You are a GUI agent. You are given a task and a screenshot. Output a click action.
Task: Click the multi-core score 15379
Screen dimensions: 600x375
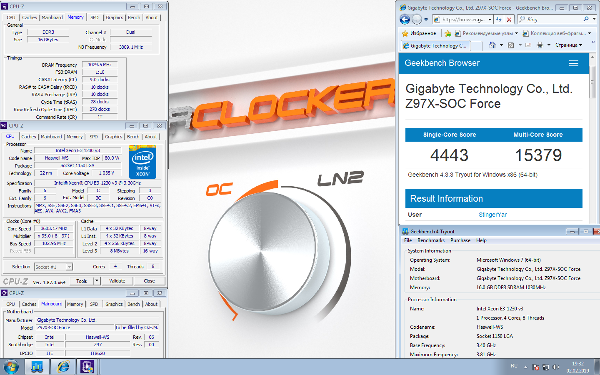pos(538,155)
